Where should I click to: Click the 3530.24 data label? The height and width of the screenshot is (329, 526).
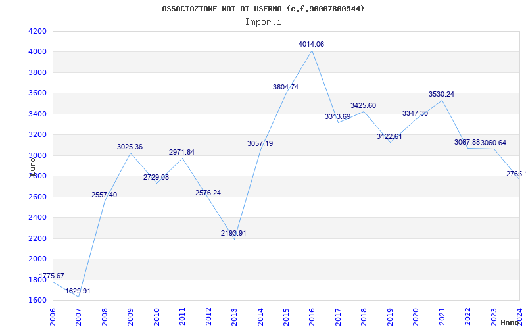pos(441,94)
